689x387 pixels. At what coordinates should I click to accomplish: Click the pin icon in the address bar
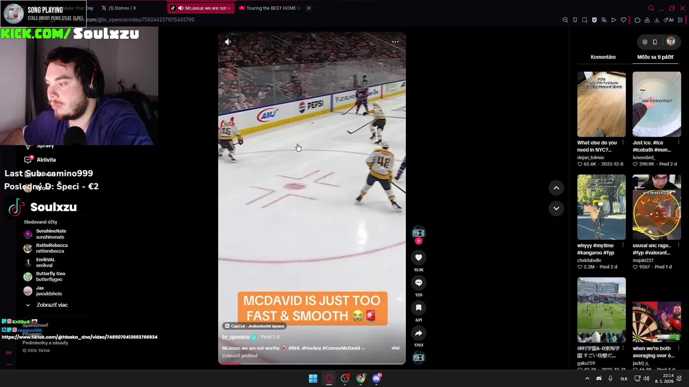click(575, 20)
